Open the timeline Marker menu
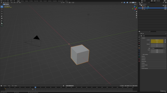 point(16,86)
